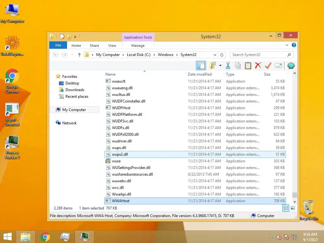This screenshot has height=243, width=324.
Task: Click Local Disk (C:) in address breadcrumb
Action: point(139,55)
